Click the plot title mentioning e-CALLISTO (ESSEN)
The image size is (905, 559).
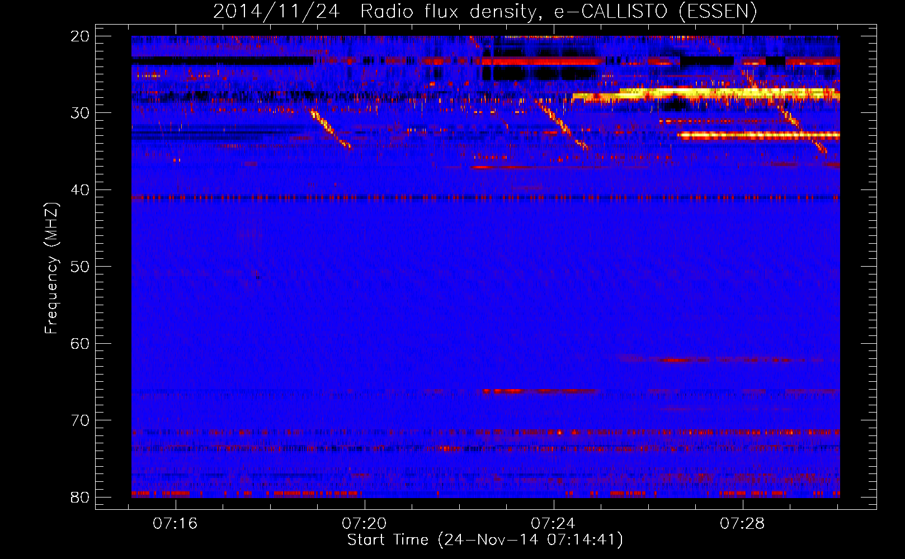click(485, 12)
